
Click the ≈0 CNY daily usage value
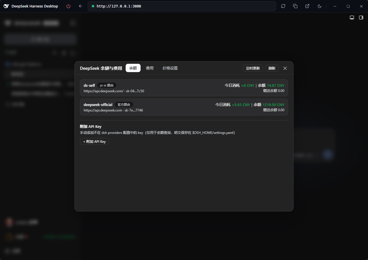[x=248, y=85]
